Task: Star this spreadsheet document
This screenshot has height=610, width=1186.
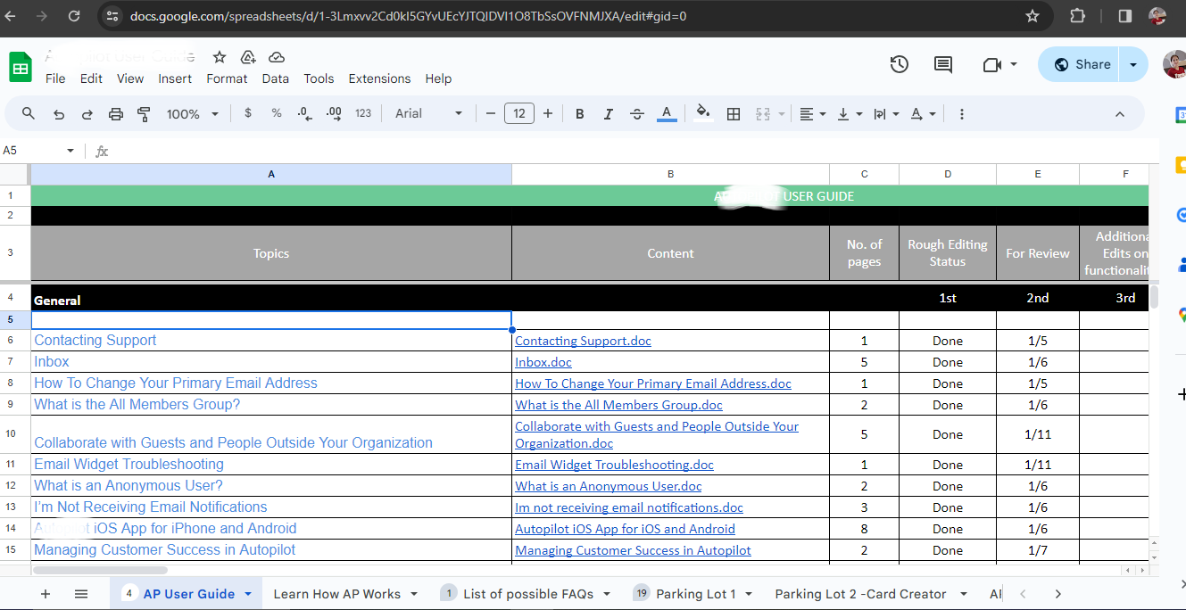Action: [220, 57]
